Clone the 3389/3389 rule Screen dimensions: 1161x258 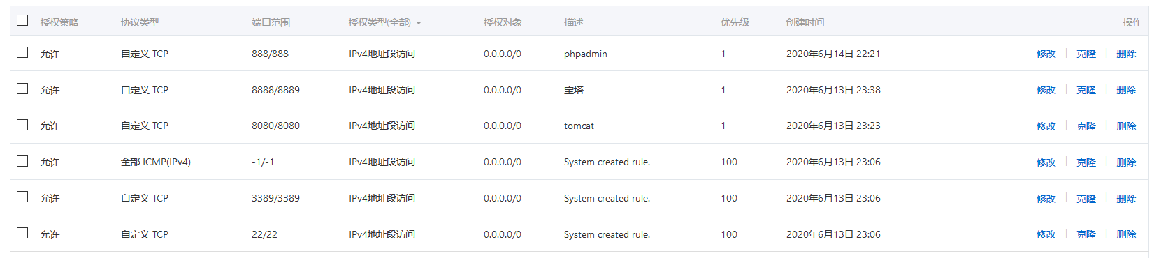1086,199
